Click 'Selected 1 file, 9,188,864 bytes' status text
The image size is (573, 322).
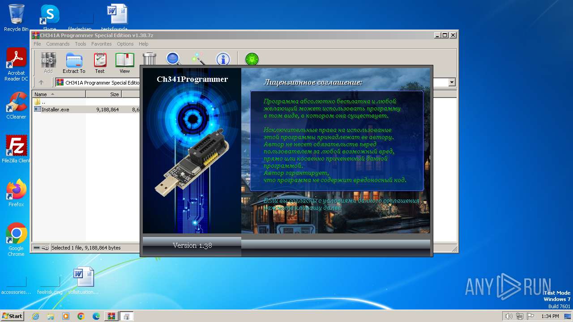coord(86,248)
